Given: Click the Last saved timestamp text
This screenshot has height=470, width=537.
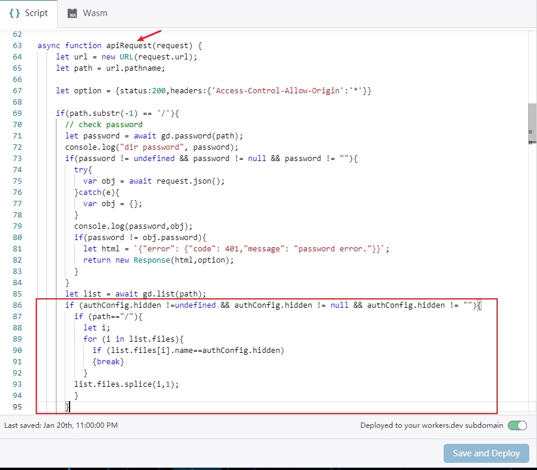Looking at the screenshot, I should point(61,425).
